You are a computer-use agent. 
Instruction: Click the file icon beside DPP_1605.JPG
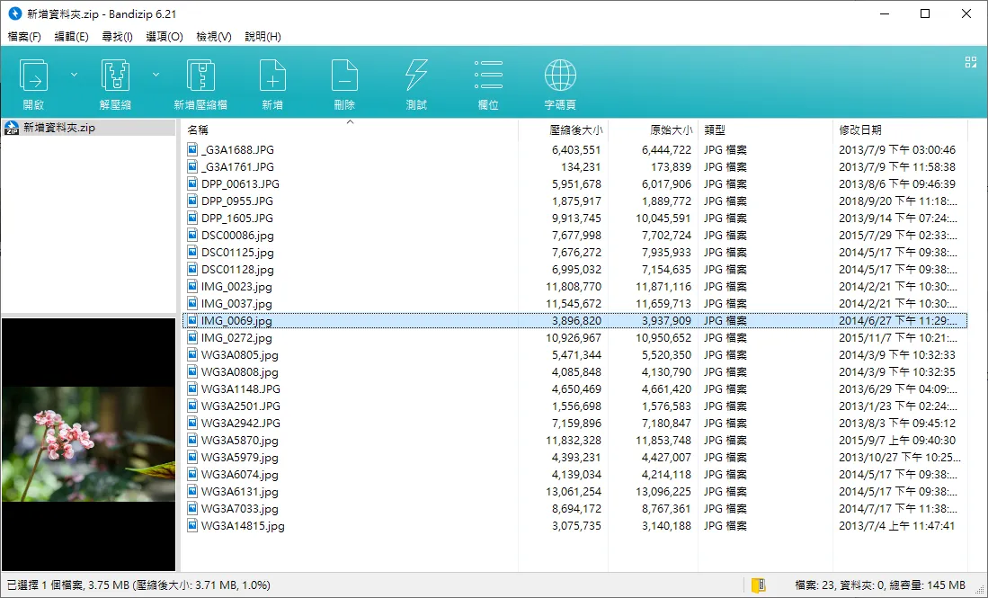tap(192, 218)
